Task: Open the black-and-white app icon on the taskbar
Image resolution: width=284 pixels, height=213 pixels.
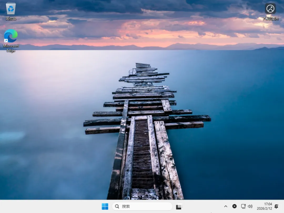Action: pos(179,206)
